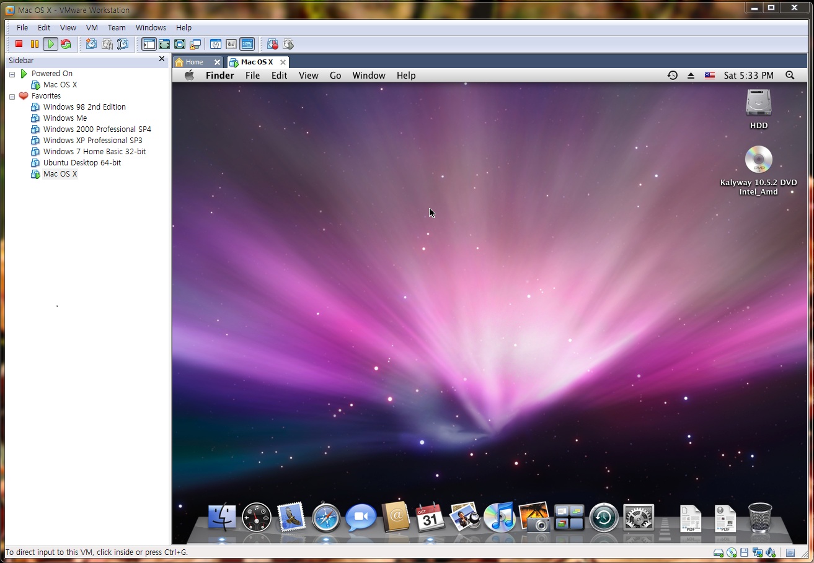Click the Revert to snapshot toolbar icon
Viewport: 814px width, 563px height.
107,44
